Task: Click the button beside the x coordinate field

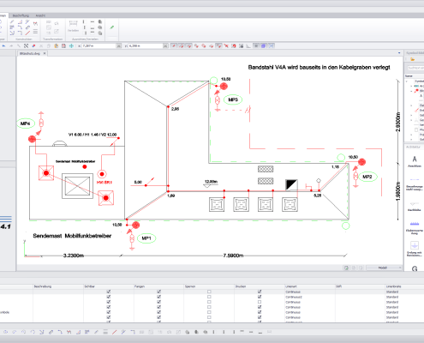Action: click(119, 45)
